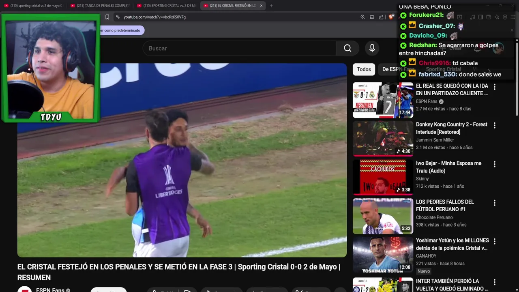Open Brave Wallet toolbar icon

[489, 17]
